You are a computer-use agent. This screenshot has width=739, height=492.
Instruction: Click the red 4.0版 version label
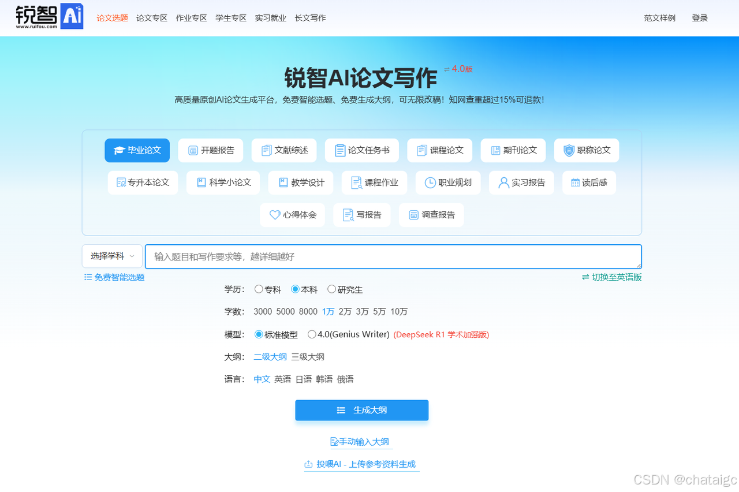point(462,69)
